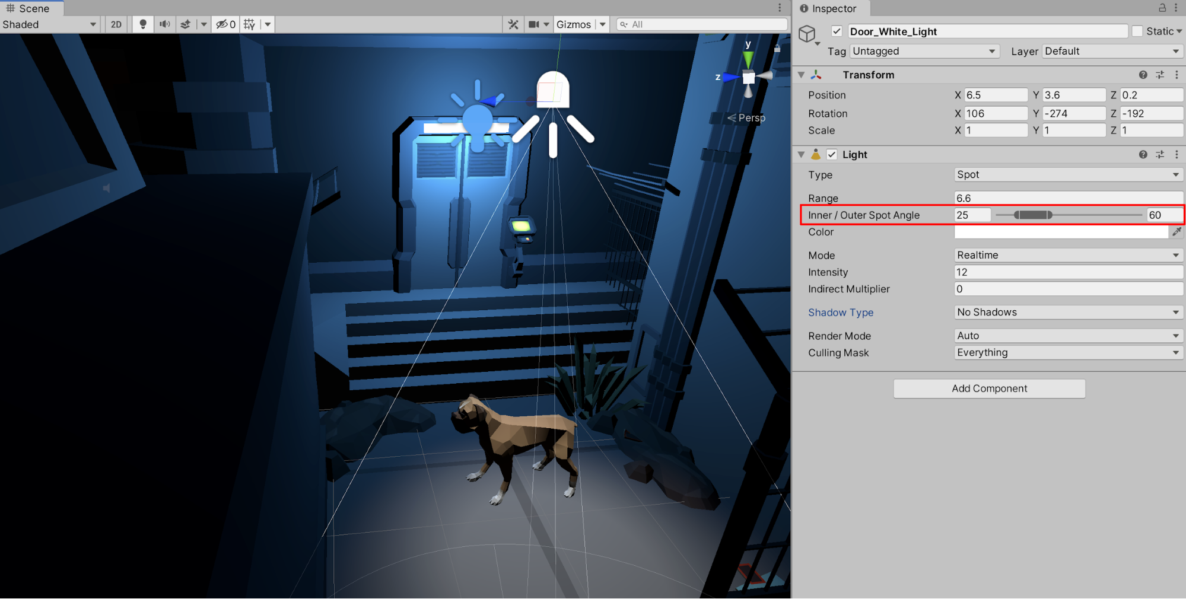The height and width of the screenshot is (599, 1186).
Task: Click the Add Component button
Action: (989, 388)
